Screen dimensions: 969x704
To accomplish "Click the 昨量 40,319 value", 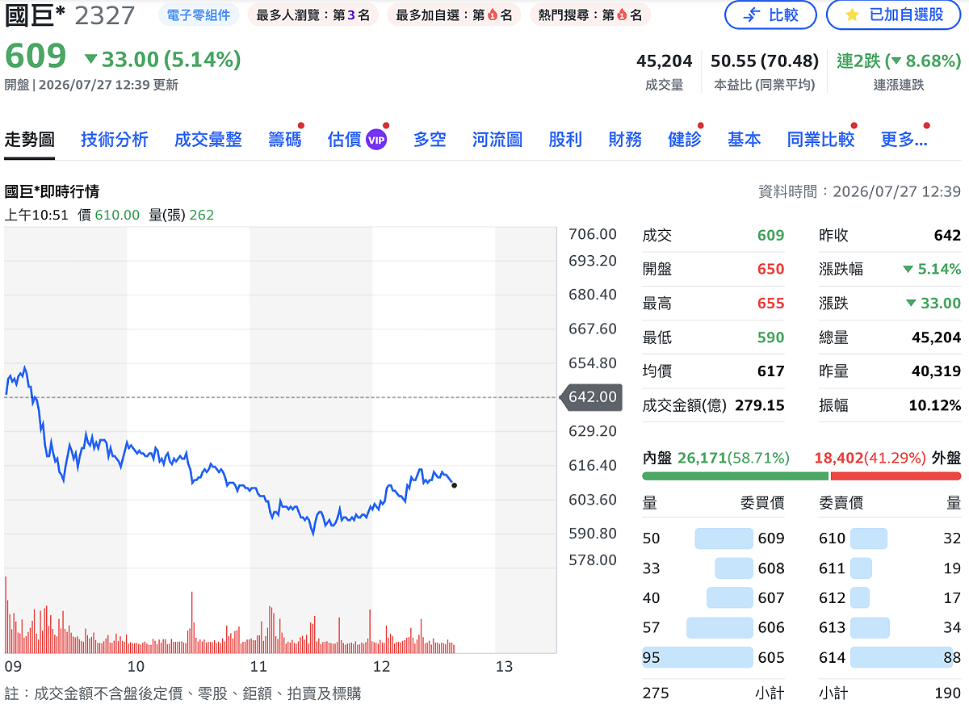I will click(937, 371).
